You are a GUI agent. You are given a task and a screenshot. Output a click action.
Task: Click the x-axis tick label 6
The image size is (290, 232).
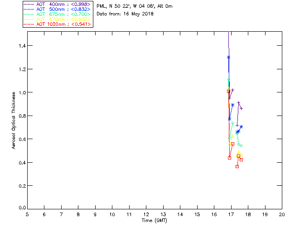pyautogui.click(x=44, y=214)
